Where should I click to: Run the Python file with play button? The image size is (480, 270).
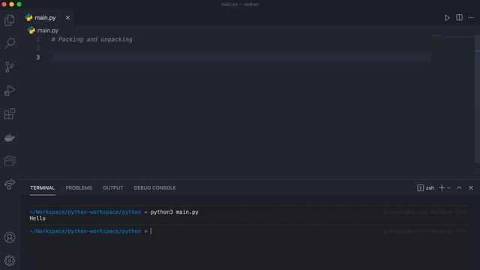tap(447, 18)
